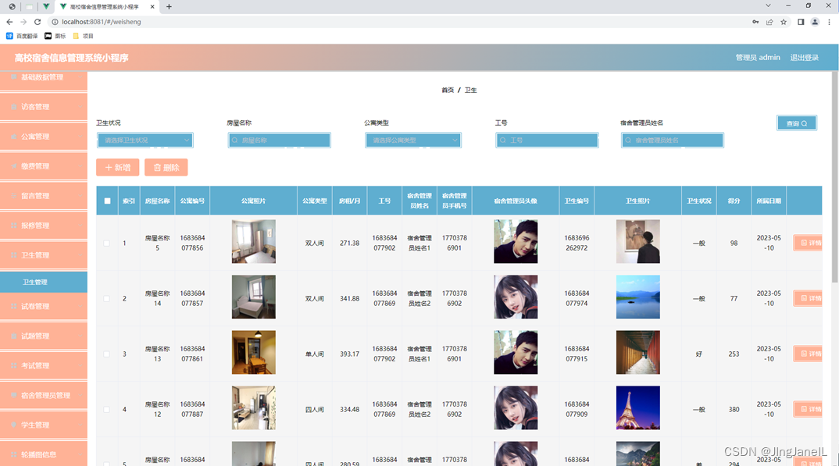Expand the 公寓管理 sidebar menu
The image size is (839, 466).
(43, 137)
